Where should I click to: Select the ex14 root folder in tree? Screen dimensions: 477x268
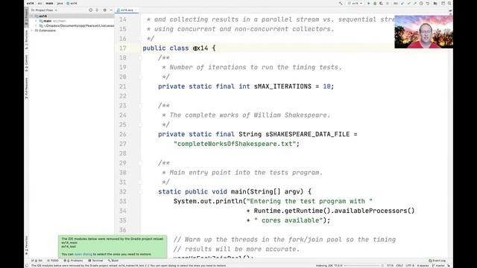click(x=43, y=16)
